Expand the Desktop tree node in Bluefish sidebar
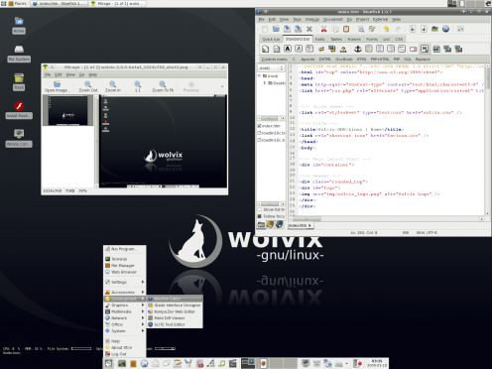The image size is (492, 369). point(265,83)
